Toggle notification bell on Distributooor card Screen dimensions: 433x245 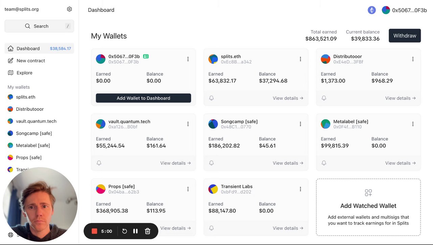324,98
